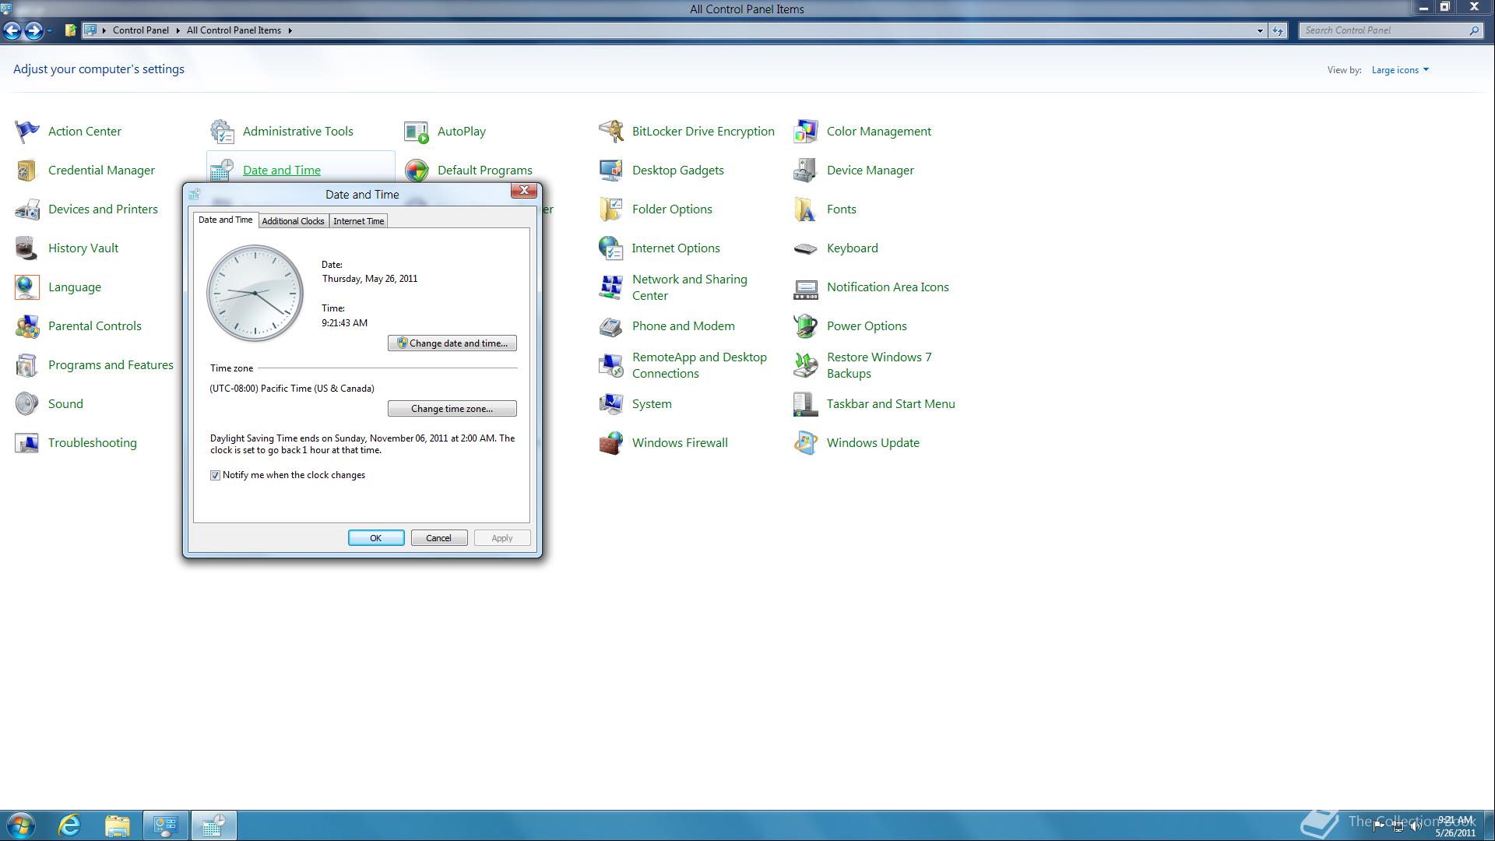This screenshot has width=1495, height=841.
Task: Open the Administrative Tools icon
Action: tap(222, 132)
